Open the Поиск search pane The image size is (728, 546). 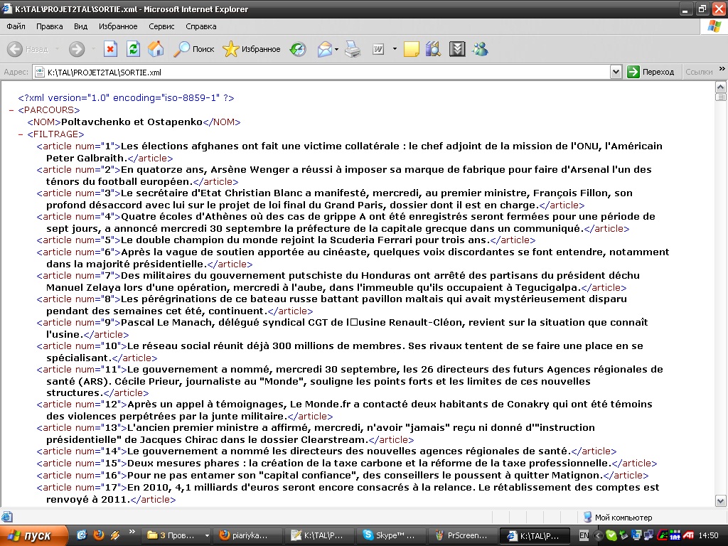(193, 49)
